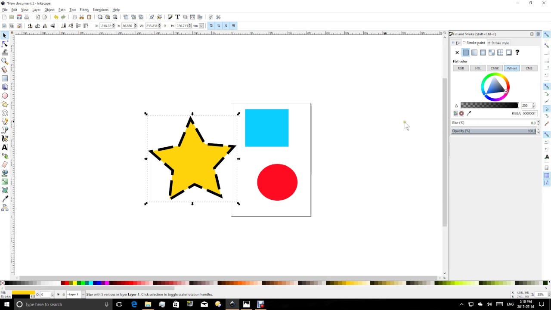Screen dimensions: 551x310
Task: Toggle scale rounded corners with object
Action: (219, 26)
